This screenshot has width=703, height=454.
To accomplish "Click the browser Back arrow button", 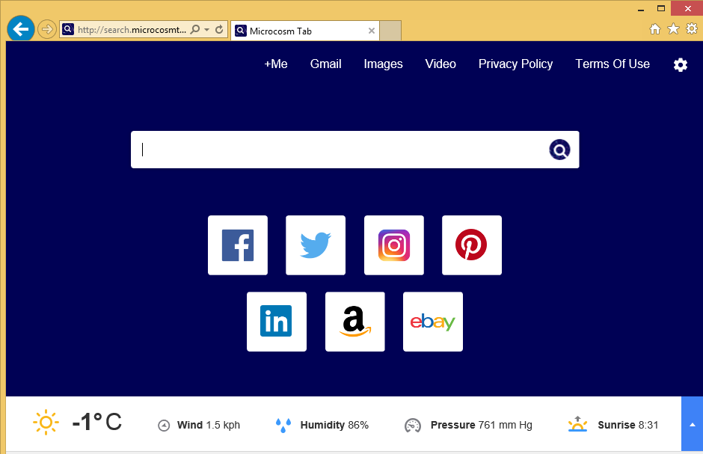I will tap(21, 29).
